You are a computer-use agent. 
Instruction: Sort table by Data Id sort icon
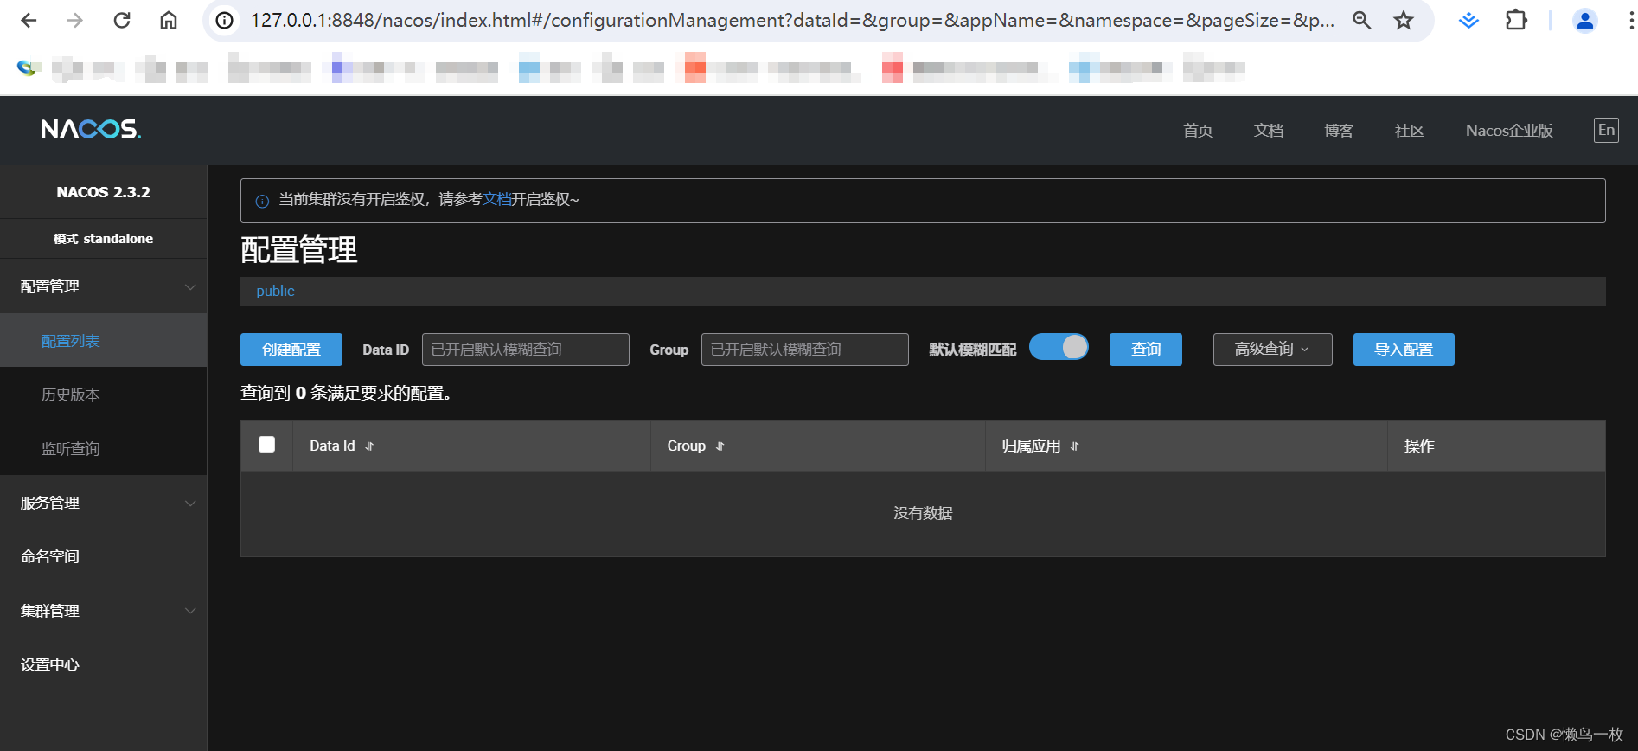[369, 446]
